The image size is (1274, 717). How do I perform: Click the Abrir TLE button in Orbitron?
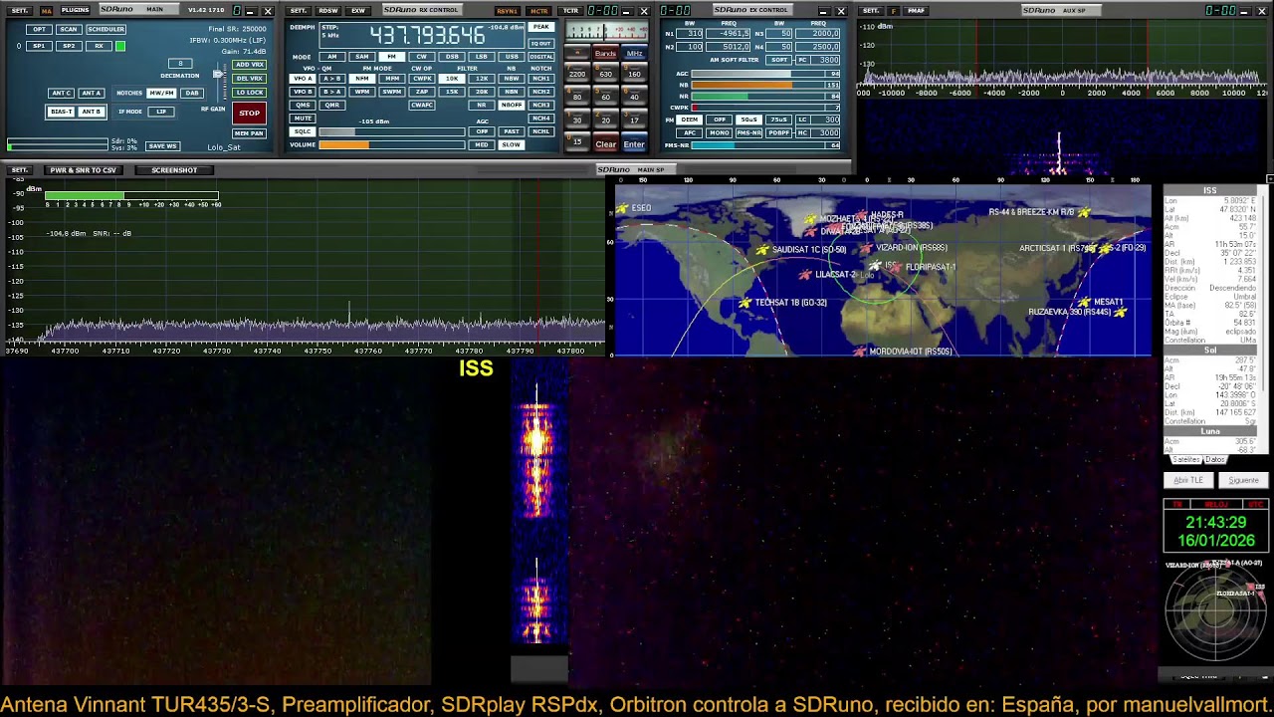(1188, 480)
